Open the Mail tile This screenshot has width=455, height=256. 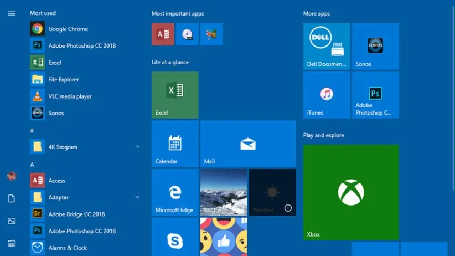248,144
